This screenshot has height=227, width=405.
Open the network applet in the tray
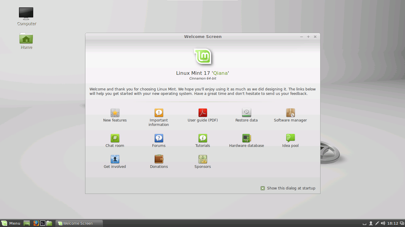coord(377,223)
